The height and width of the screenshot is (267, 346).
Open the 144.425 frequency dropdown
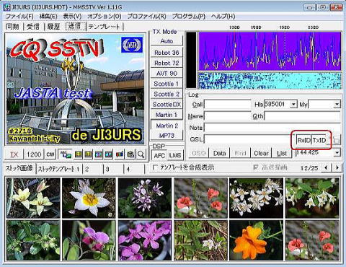[x=337, y=152]
